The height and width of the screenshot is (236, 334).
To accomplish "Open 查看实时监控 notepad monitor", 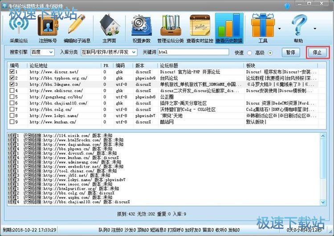I will (200, 28).
